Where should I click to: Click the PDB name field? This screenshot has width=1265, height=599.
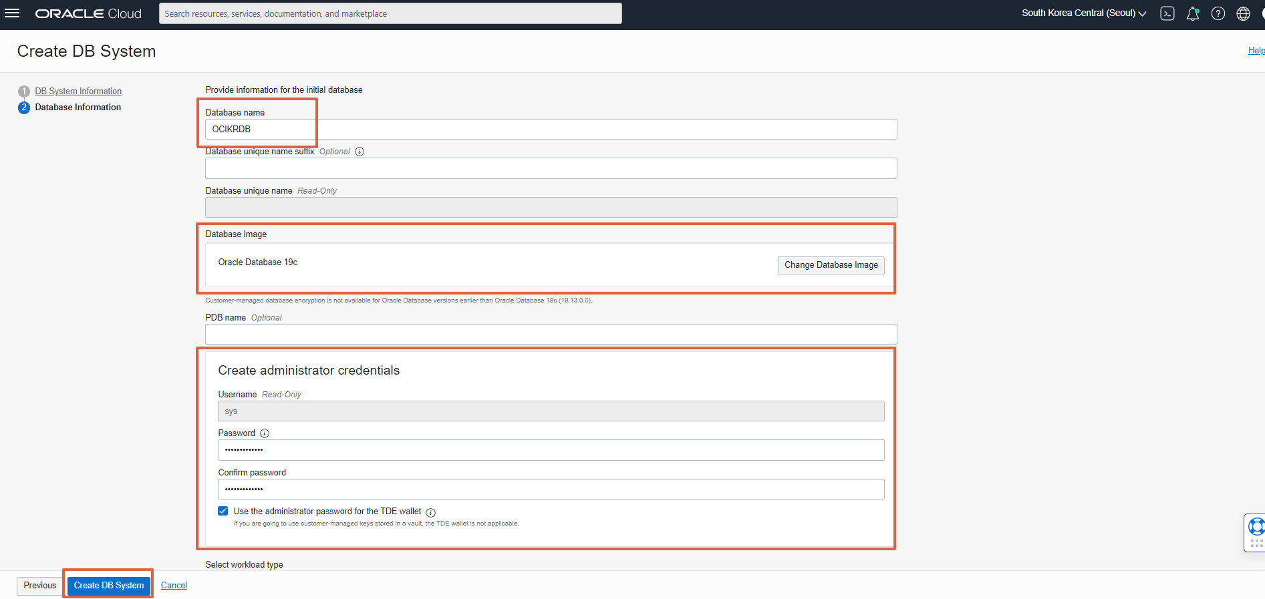click(x=551, y=334)
